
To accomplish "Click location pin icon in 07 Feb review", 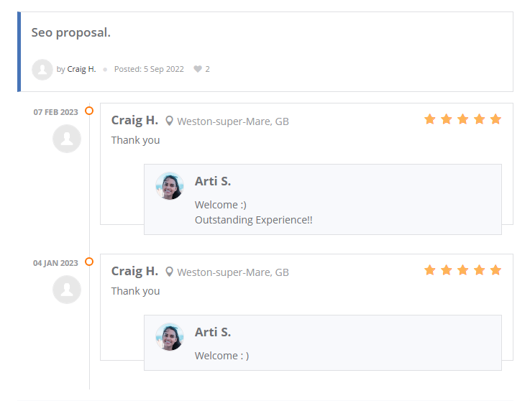I will click(170, 121).
